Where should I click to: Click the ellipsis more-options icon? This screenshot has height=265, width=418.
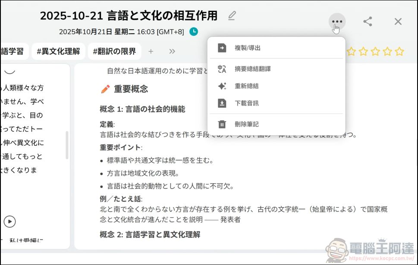(336, 21)
